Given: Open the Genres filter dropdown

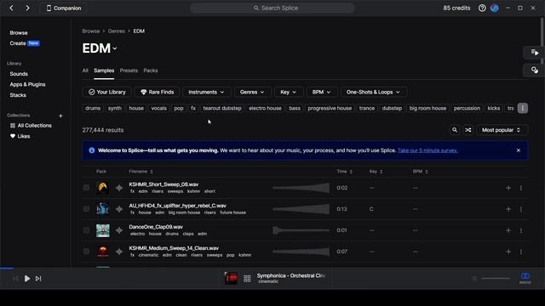Looking at the screenshot, I should click(252, 92).
